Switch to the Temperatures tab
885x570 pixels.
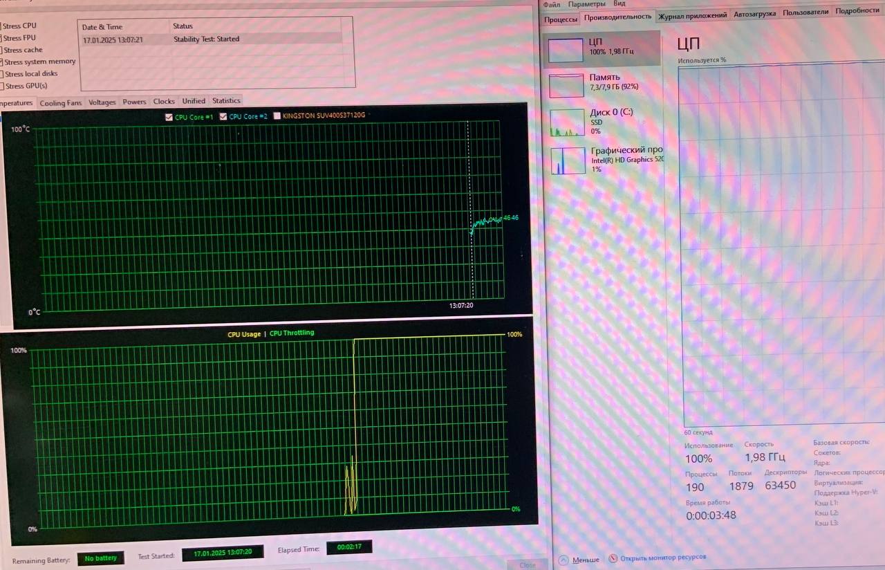17,103
